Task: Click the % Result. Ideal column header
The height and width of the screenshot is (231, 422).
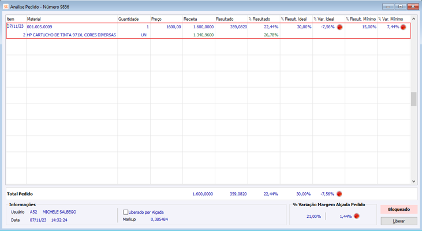Action: (x=296, y=19)
